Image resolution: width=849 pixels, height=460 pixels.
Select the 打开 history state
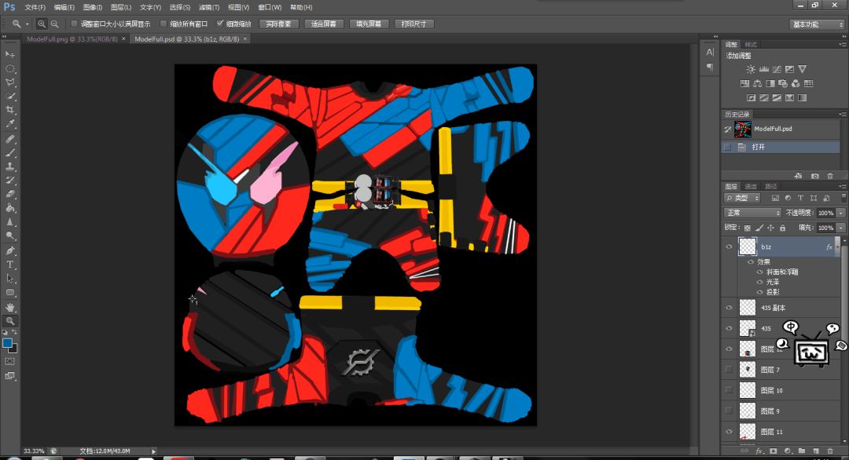(x=781, y=147)
